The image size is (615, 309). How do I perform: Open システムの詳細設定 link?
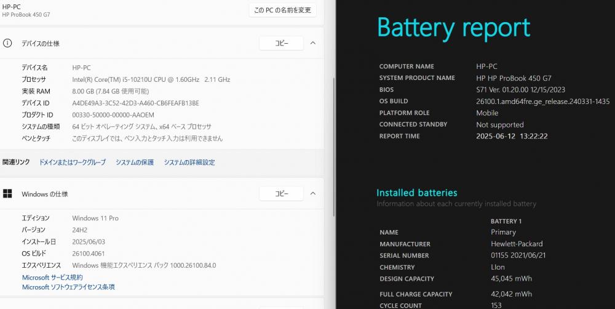click(x=189, y=162)
